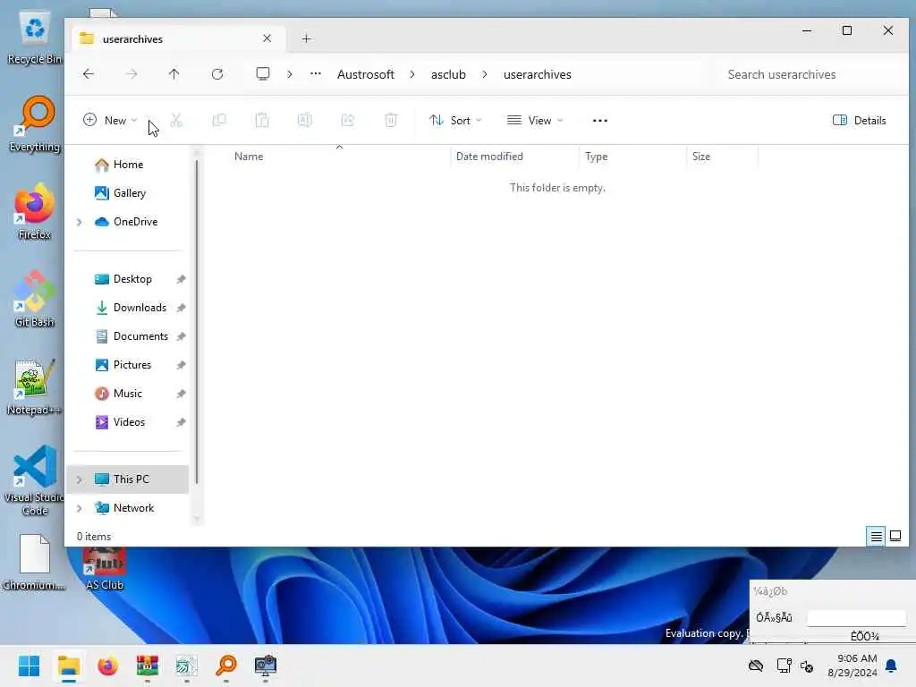Show hidden path segments via address bar ellipsis
The image size is (916, 687).
[x=316, y=74]
